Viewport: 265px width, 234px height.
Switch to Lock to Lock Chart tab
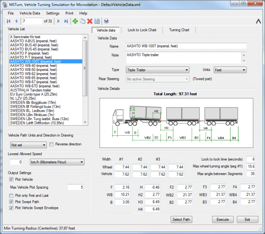click(142, 30)
